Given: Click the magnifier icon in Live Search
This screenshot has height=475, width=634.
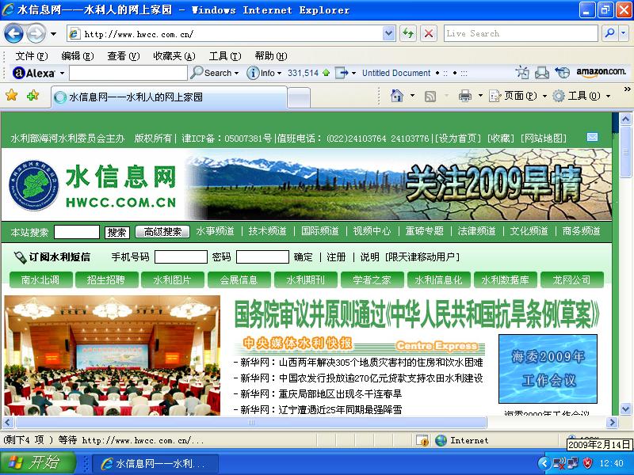Looking at the screenshot, I should point(609,33).
